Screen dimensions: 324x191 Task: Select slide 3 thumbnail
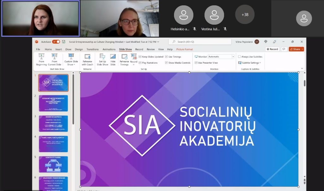coord(53,123)
